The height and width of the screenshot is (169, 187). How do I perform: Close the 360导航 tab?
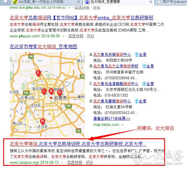[x=79, y=2]
